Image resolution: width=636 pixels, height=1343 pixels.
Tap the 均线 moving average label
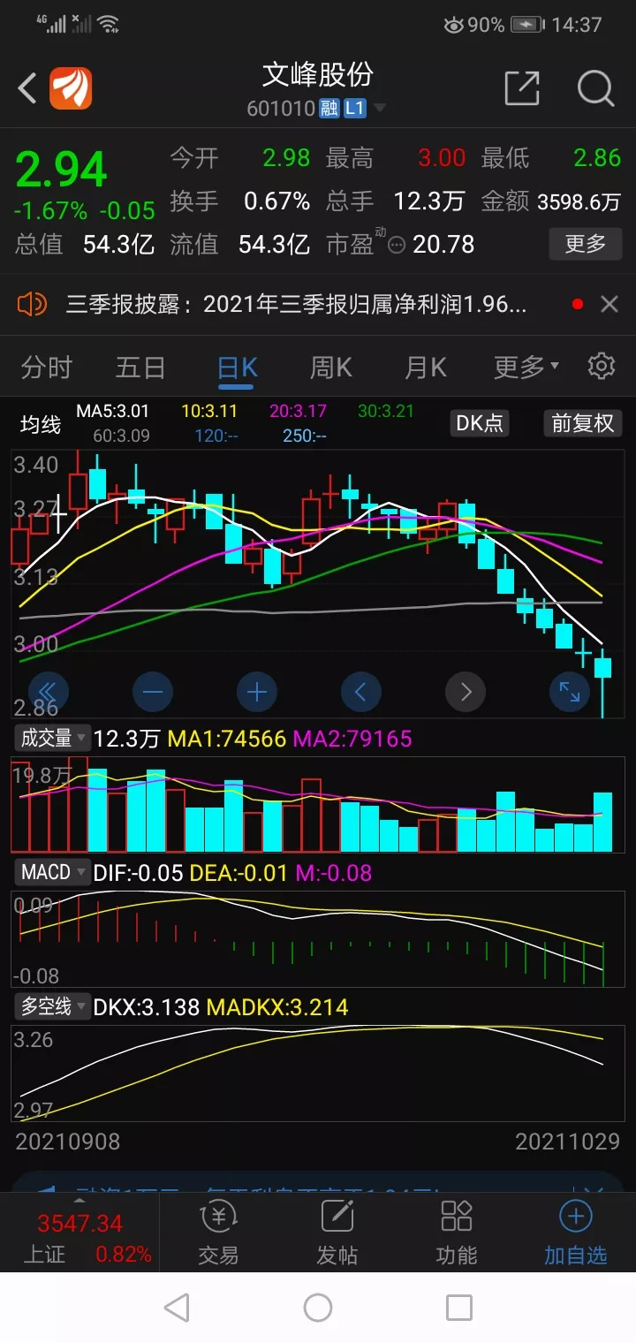click(x=41, y=424)
